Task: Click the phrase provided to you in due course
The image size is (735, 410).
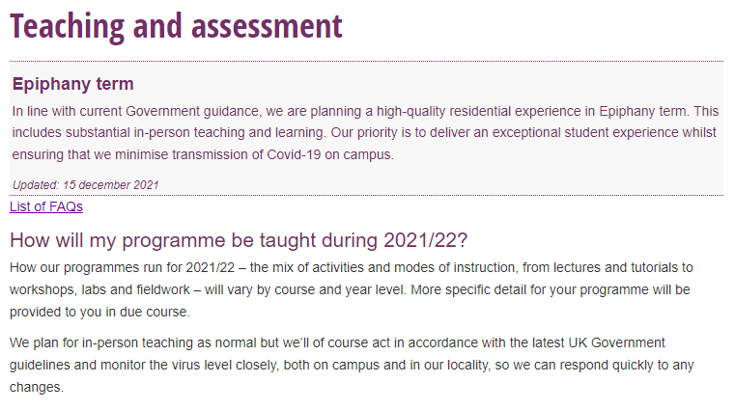Action: (x=99, y=312)
